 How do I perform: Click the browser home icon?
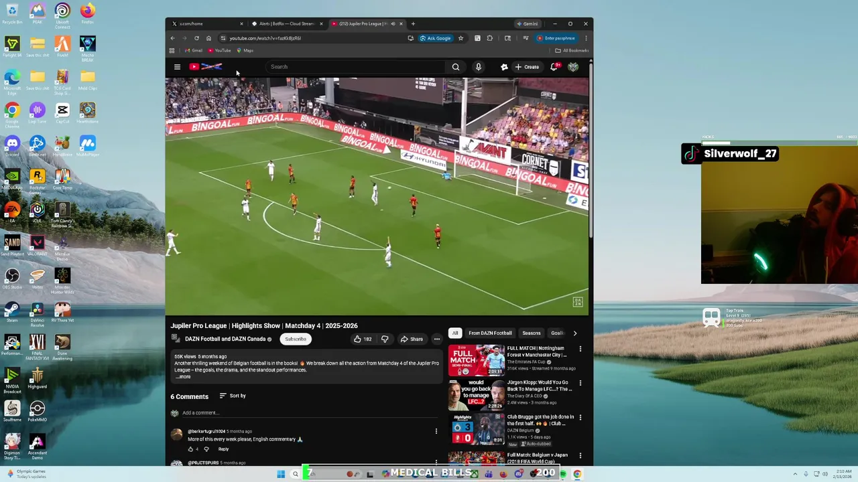tap(208, 38)
